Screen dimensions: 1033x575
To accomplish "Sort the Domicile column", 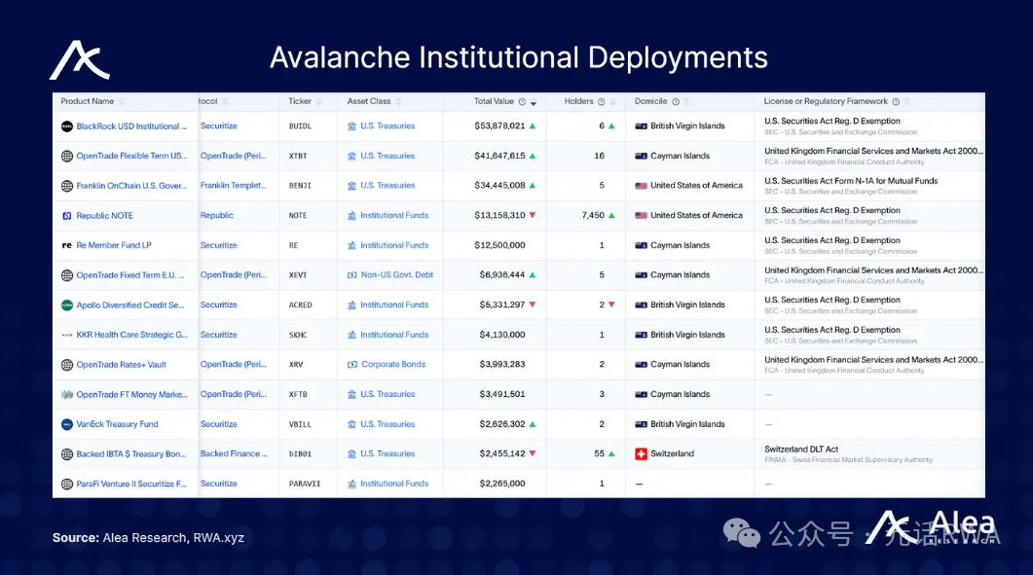I will [x=686, y=101].
